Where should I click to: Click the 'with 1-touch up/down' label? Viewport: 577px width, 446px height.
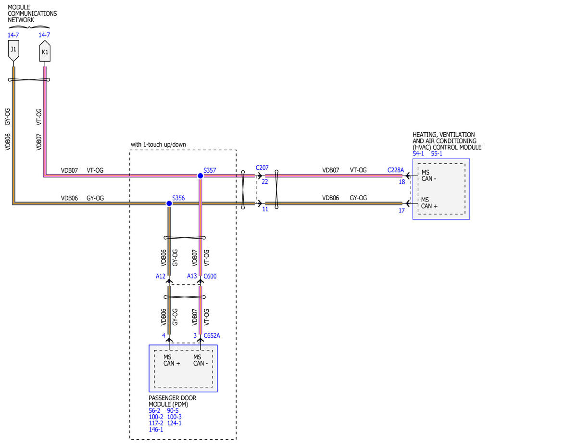tap(158, 144)
